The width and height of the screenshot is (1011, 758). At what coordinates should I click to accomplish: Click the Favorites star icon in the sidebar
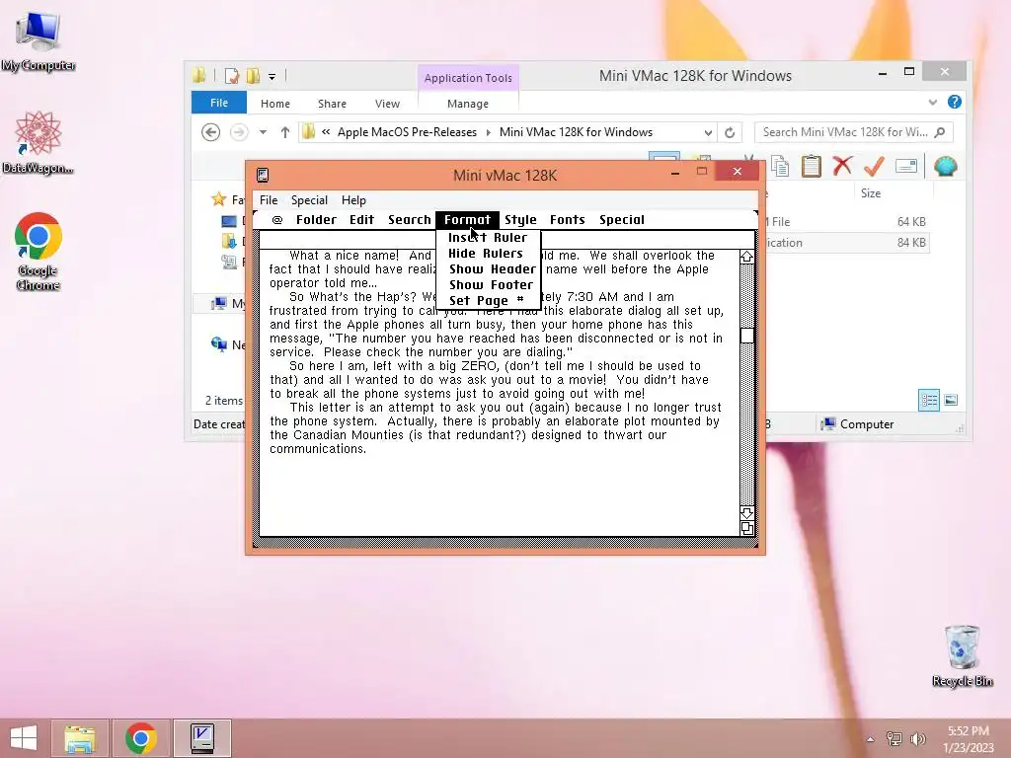tap(218, 199)
